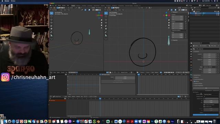The image size is (220, 124).
Task: Click the dope sheet current frame marker
Action: [x=100, y=99]
